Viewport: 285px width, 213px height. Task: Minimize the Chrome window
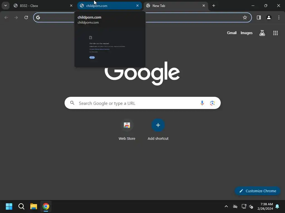[x=253, y=6]
